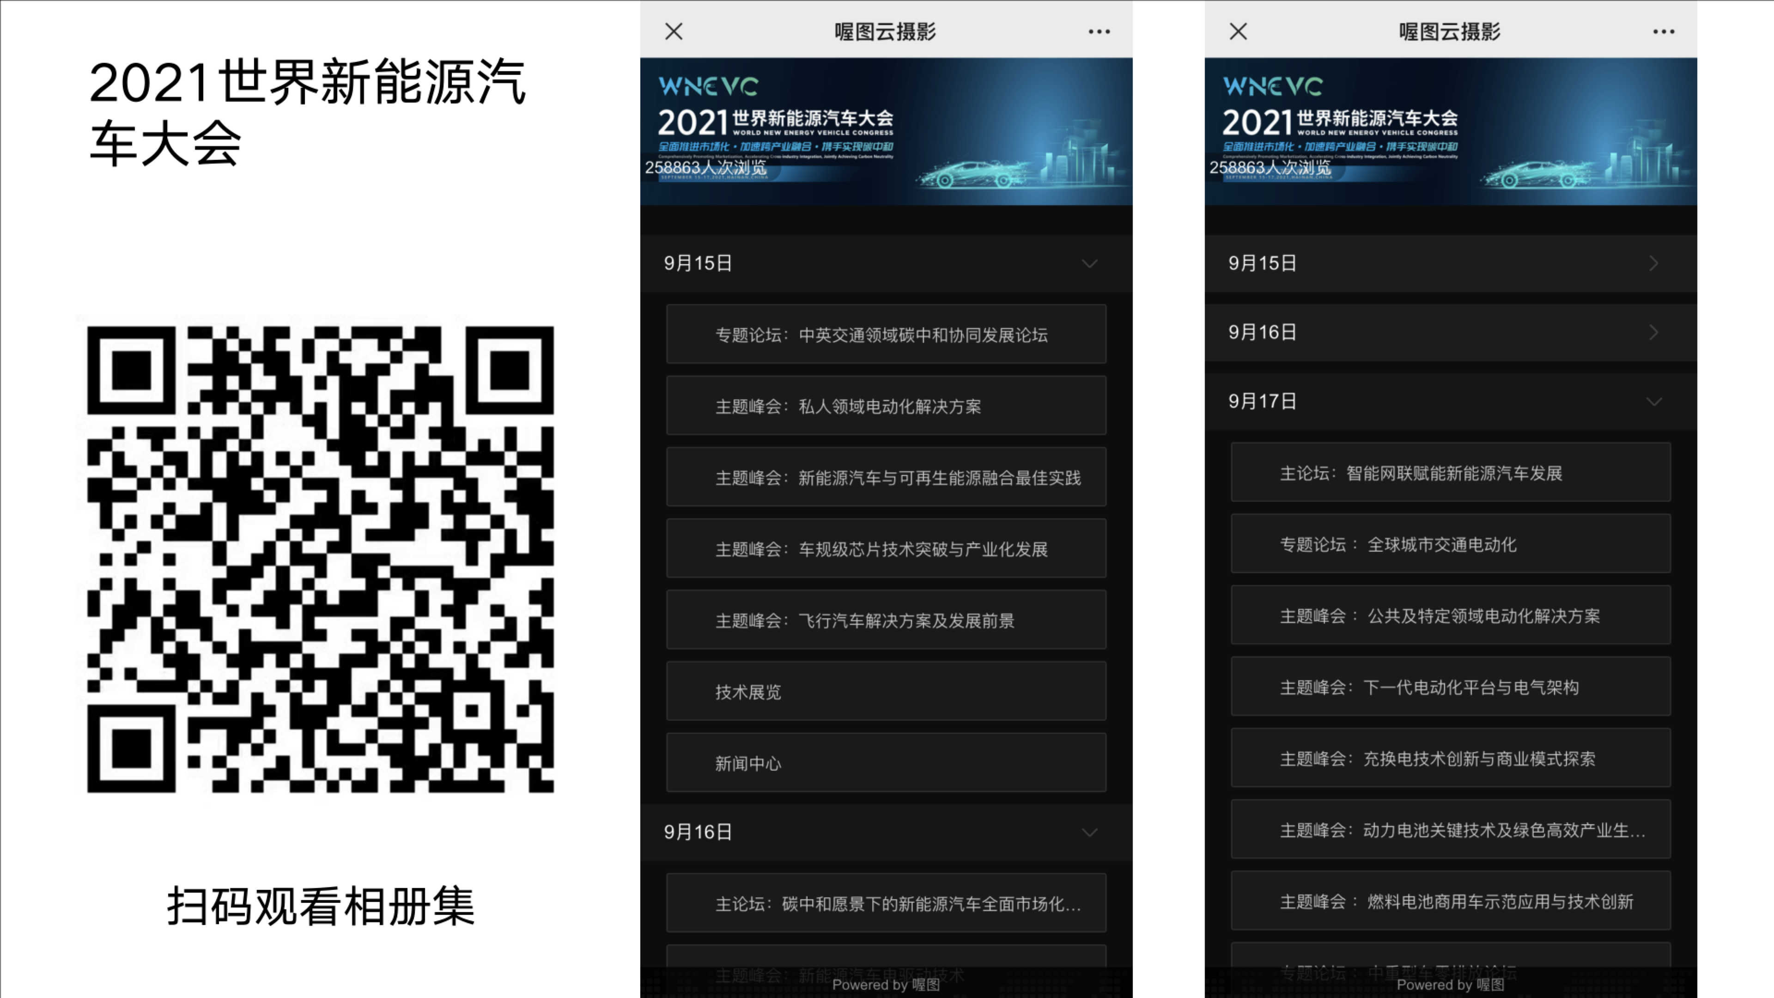Close the right phone's 喔图云摄影 page
This screenshot has width=1774, height=998.
click(1238, 31)
